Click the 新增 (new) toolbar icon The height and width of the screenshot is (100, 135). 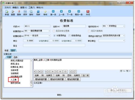pos(7,13)
